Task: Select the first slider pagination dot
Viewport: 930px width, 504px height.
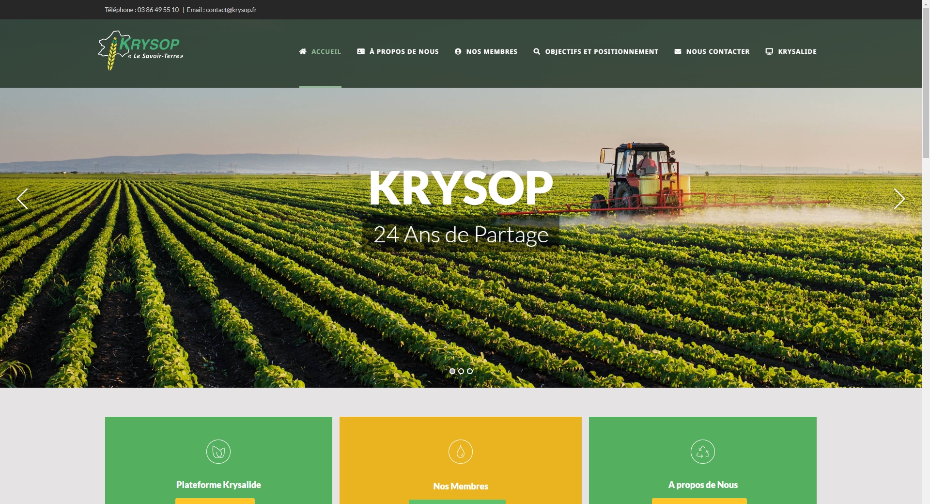Action: pyautogui.click(x=452, y=371)
